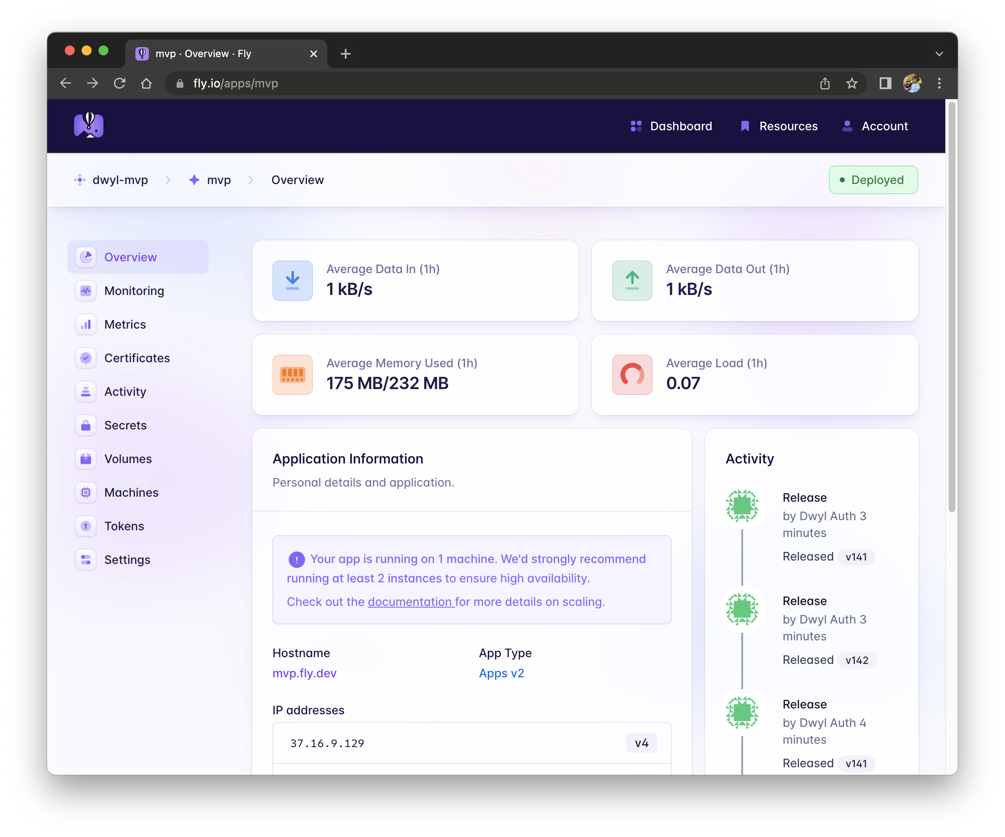Select Volumes in the sidebar

[x=127, y=459]
